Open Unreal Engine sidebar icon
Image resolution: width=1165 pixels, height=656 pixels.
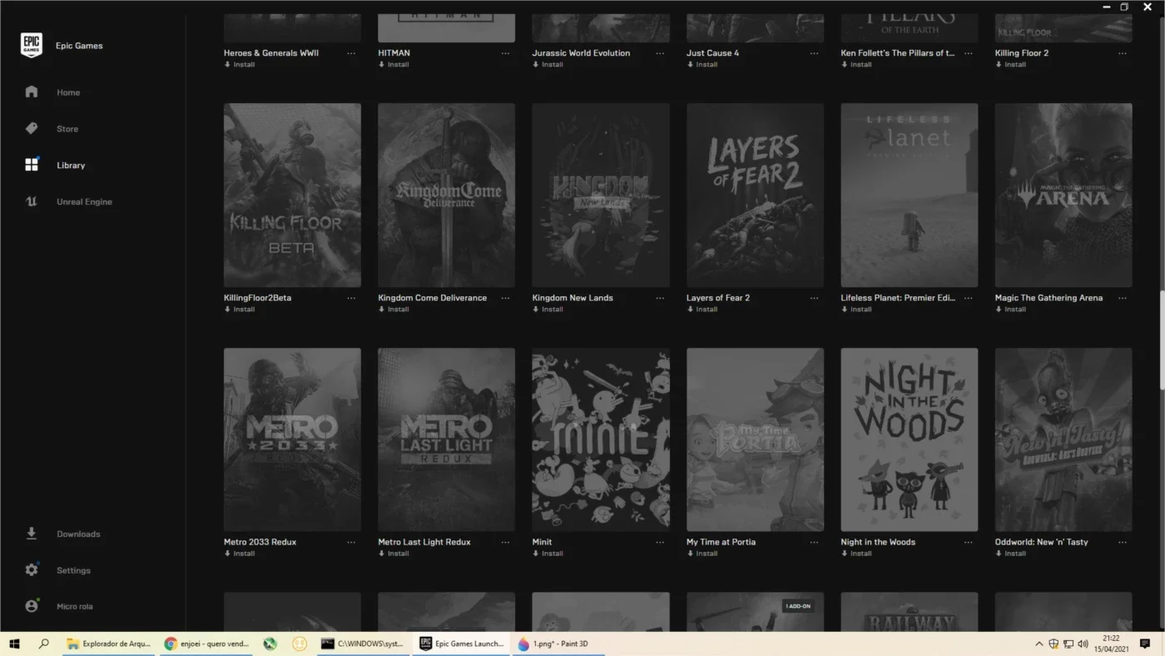[x=32, y=201]
